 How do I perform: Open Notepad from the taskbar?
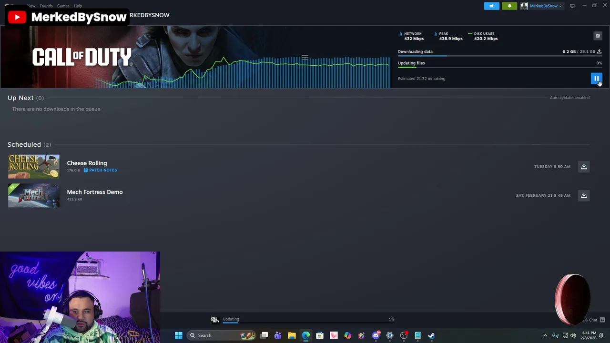pos(417,335)
